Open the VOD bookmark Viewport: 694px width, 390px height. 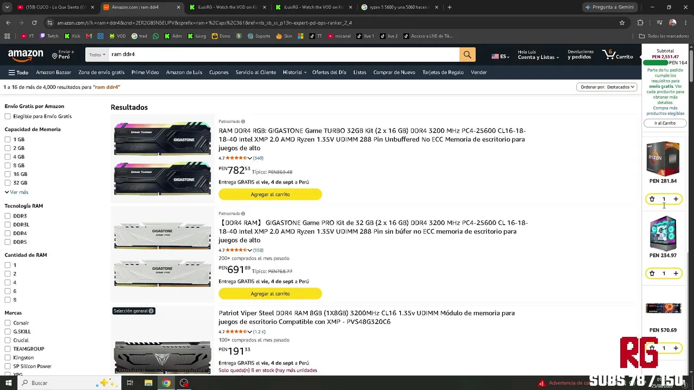click(118, 36)
